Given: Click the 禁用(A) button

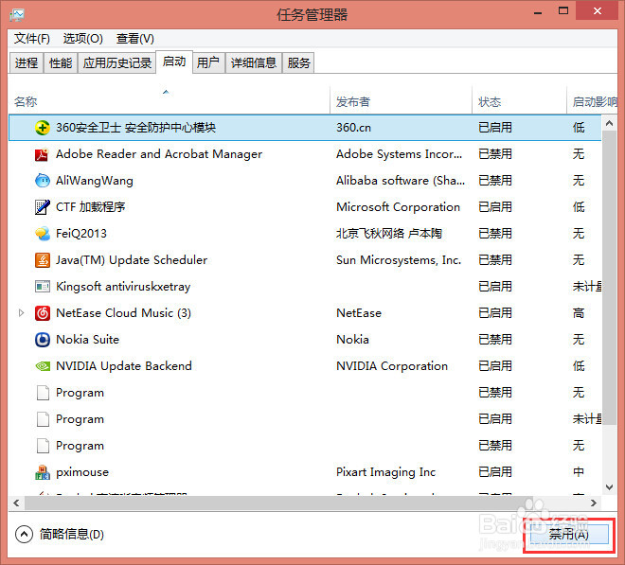Looking at the screenshot, I should [x=569, y=535].
